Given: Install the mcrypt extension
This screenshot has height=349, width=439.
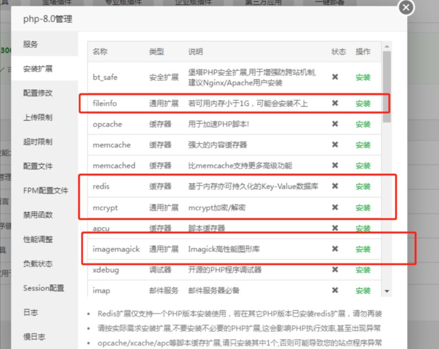Looking at the screenshot, I should (363, 208).
